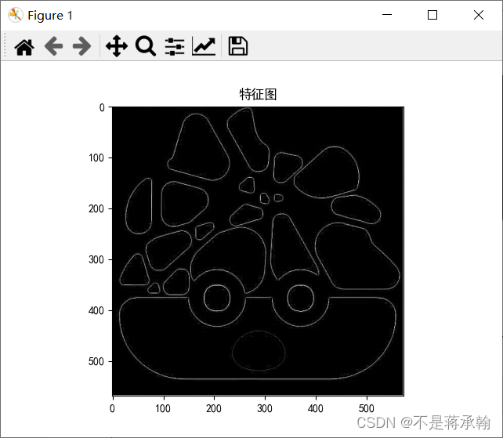Close the Figure 1 window
The height and width of the screenshot is (438, 503).
click(x=479, y=15)
